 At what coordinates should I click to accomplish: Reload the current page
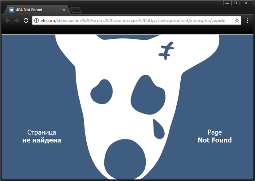26,21
